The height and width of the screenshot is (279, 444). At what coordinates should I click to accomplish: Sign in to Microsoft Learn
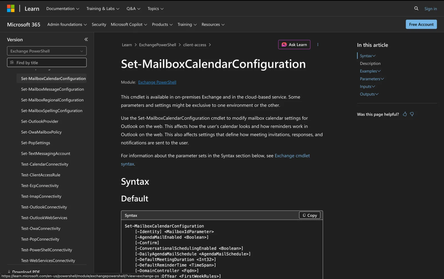(x=430, y=9)
